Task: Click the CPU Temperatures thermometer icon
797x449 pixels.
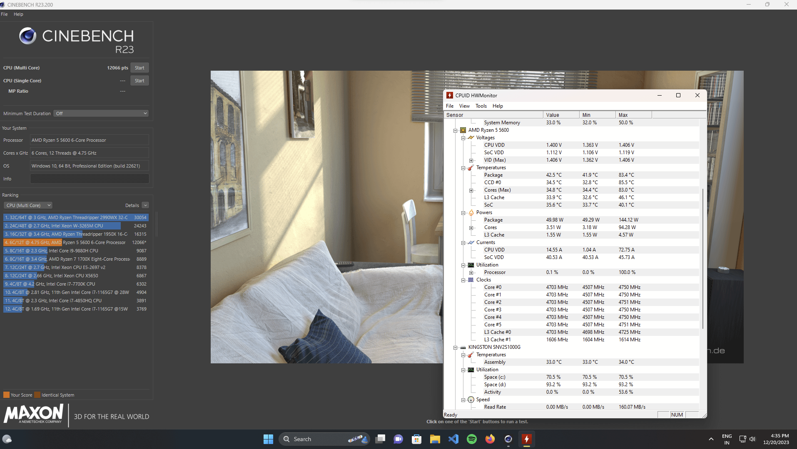Action: [471, 168]
